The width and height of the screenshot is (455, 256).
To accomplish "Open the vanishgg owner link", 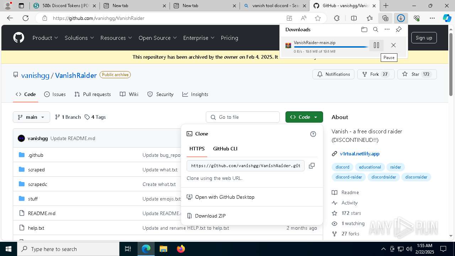I will [35, 75].
